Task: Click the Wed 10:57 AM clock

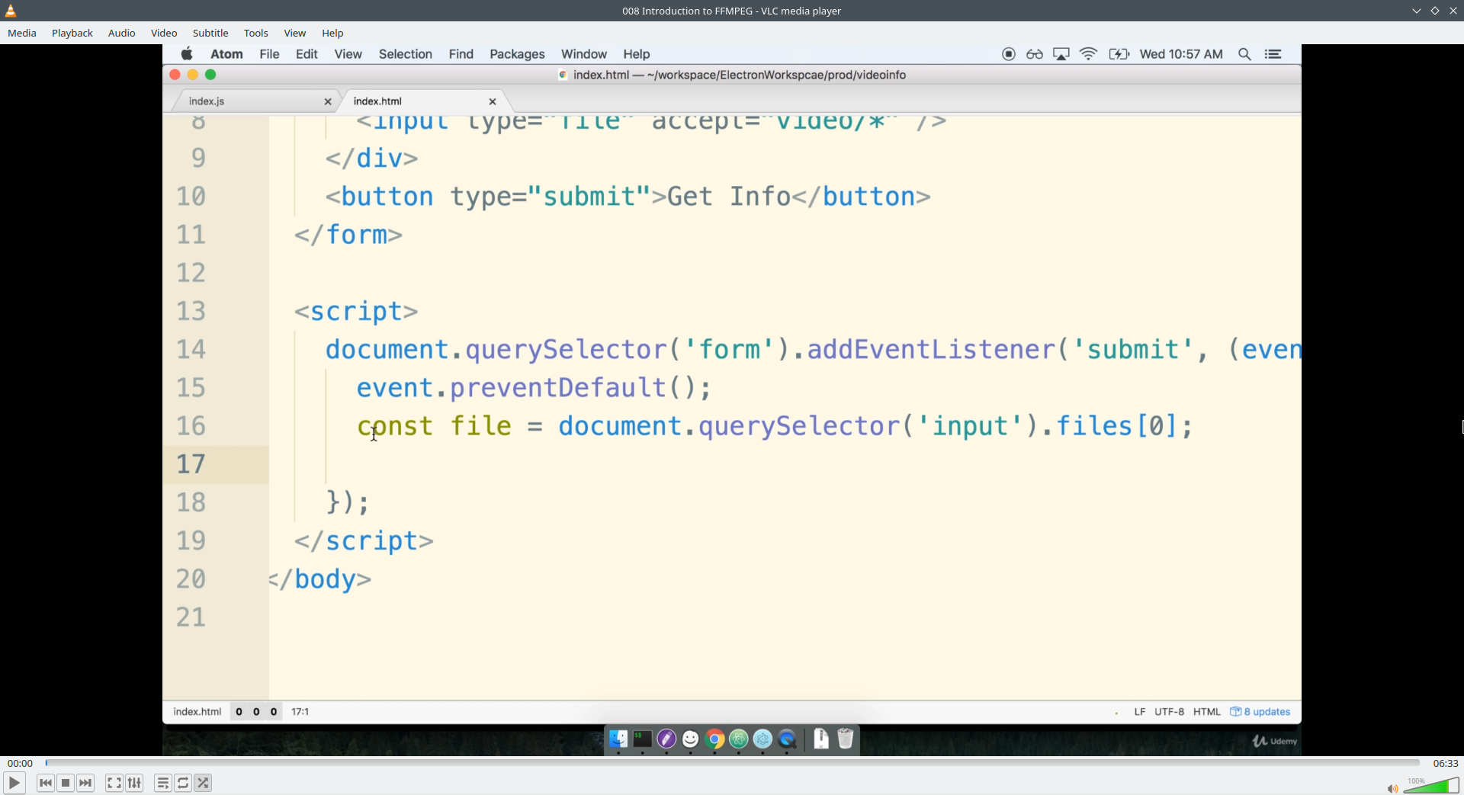Action: point(1181,54)
